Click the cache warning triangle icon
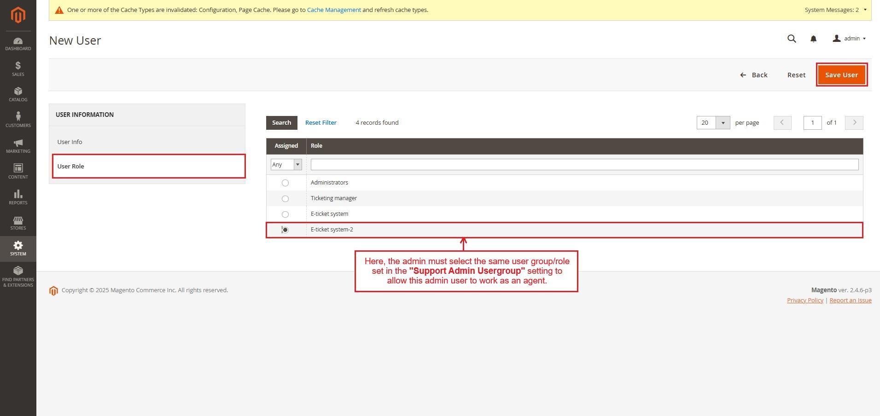The image size is (880, 416). [x=59, y=10]
